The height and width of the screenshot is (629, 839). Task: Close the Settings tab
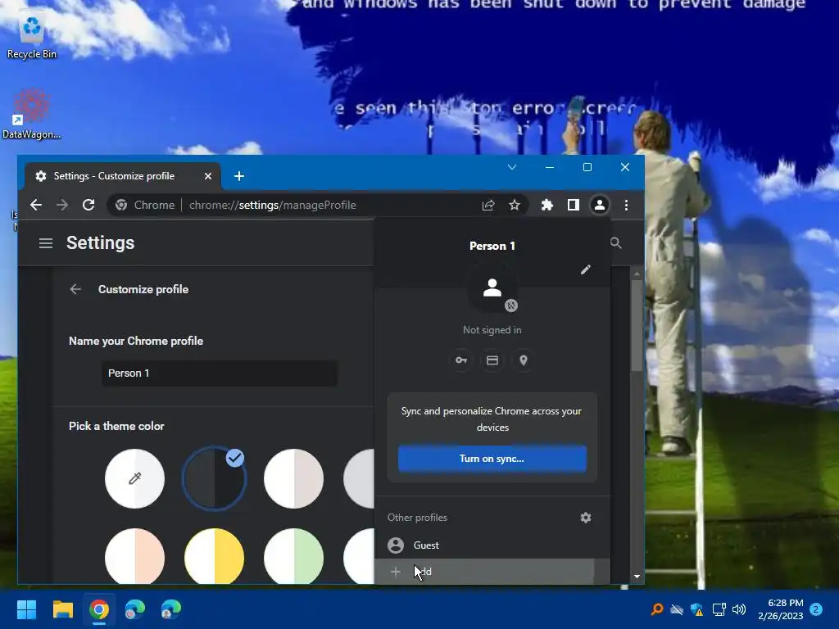pyautogui.click(x=208, y=176)
